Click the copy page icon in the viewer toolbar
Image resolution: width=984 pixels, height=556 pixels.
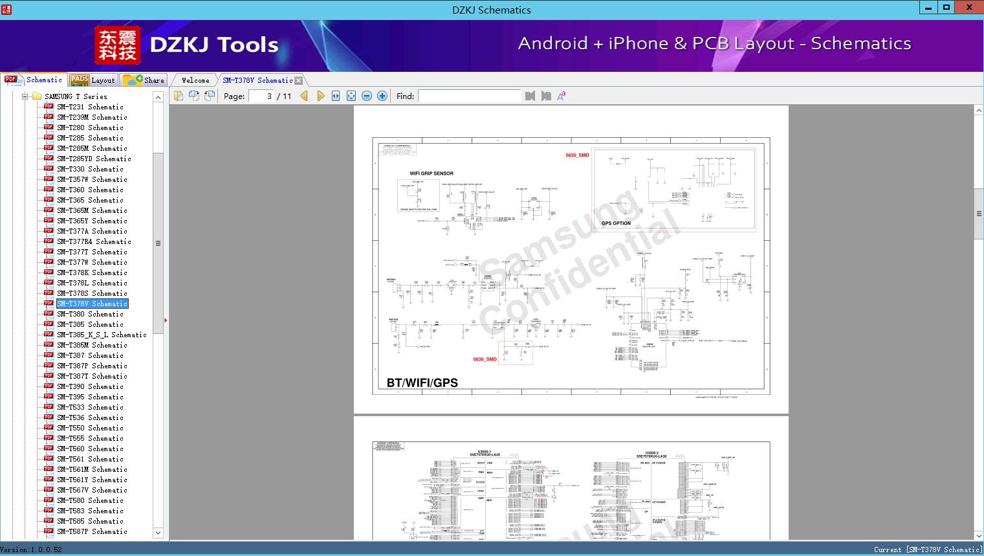tap(179, 96)
